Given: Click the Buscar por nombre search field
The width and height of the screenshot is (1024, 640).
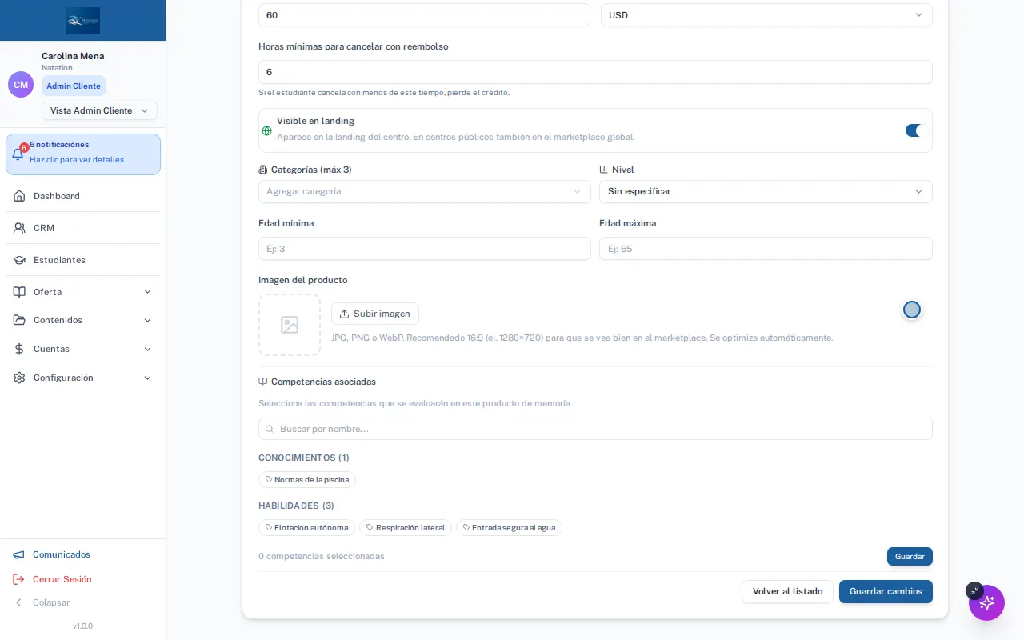Looking at the screenshot, I should coord(595,429).
